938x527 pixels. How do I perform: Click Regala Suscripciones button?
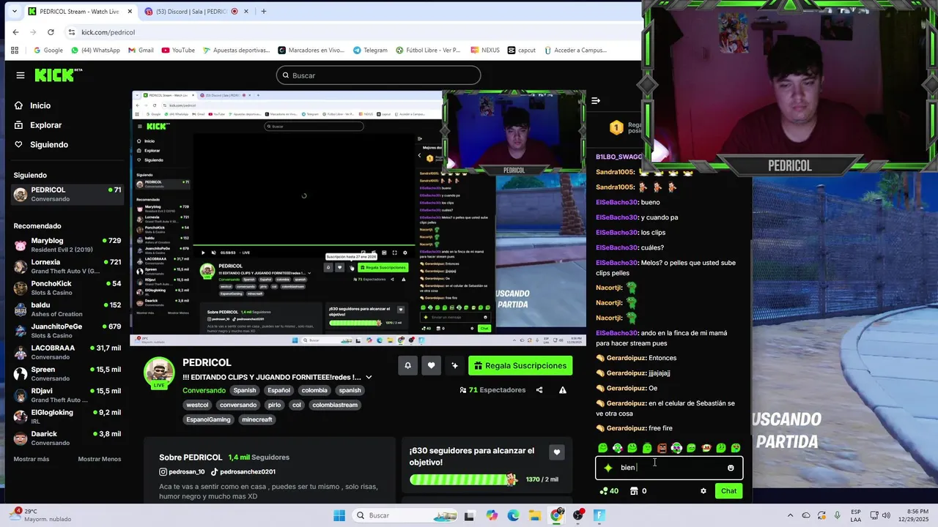(520, 365)
